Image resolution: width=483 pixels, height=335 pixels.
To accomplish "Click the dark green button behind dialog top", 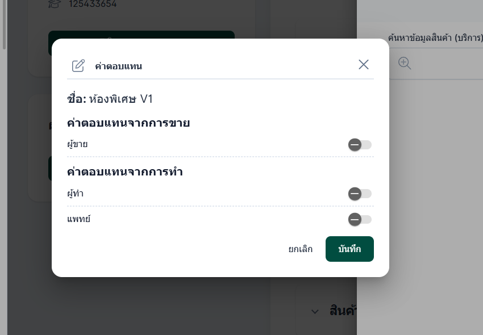I will tap(141, 35).
